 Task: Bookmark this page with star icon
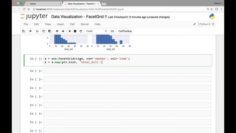click(x=211, y=9)
